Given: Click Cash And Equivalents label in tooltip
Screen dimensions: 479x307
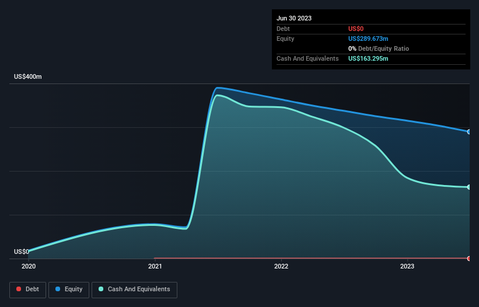Looking at the screenshot, I should (x=307, y=58).
